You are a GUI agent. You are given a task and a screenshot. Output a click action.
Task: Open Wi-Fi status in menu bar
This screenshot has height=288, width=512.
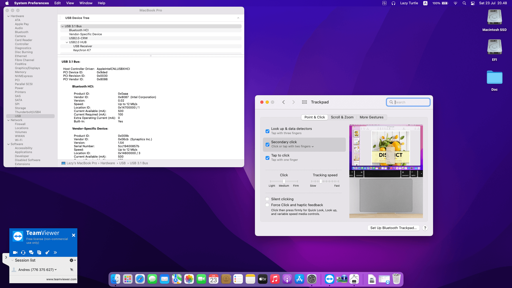tap(455, 3)
